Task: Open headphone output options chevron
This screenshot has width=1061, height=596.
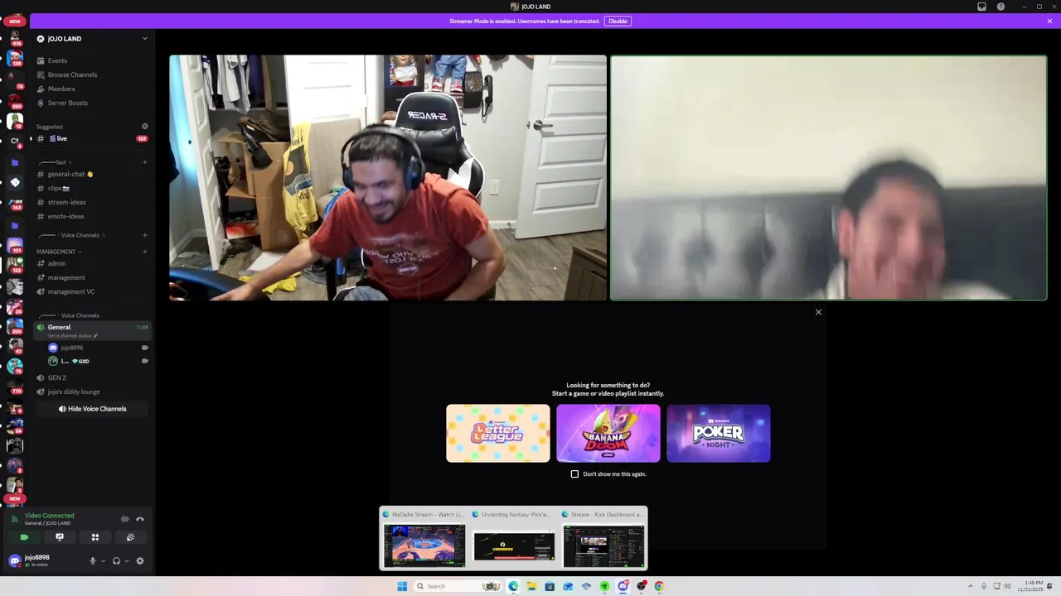Action: pyautogui.click(x=126, y=560)
